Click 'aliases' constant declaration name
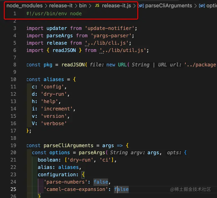The height and width of the screenshot is (198, 217). coord(54,79)
